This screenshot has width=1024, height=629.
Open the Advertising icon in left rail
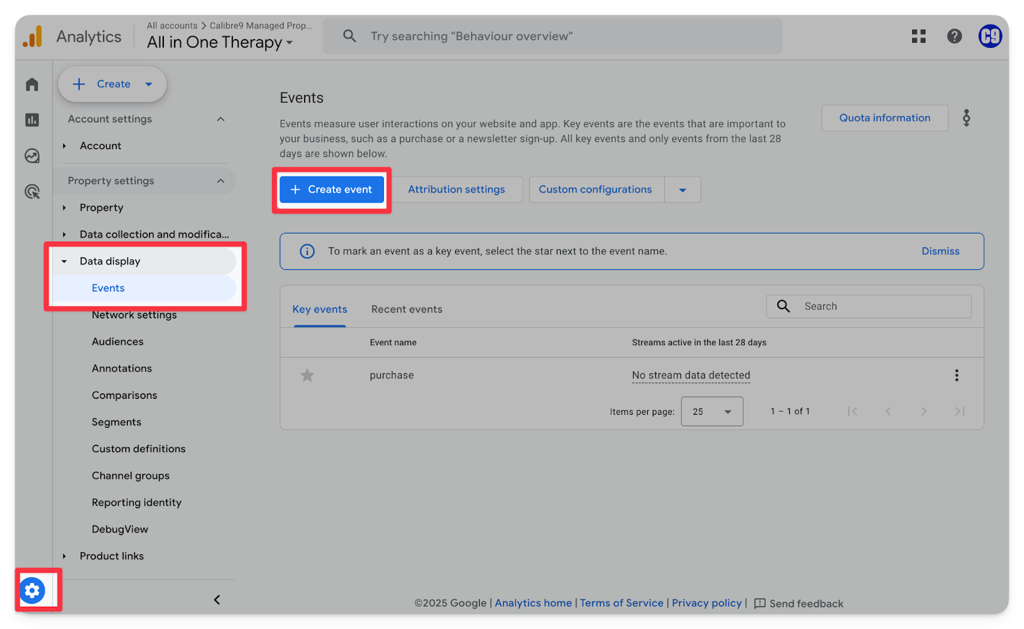click(x=32, y=192)
